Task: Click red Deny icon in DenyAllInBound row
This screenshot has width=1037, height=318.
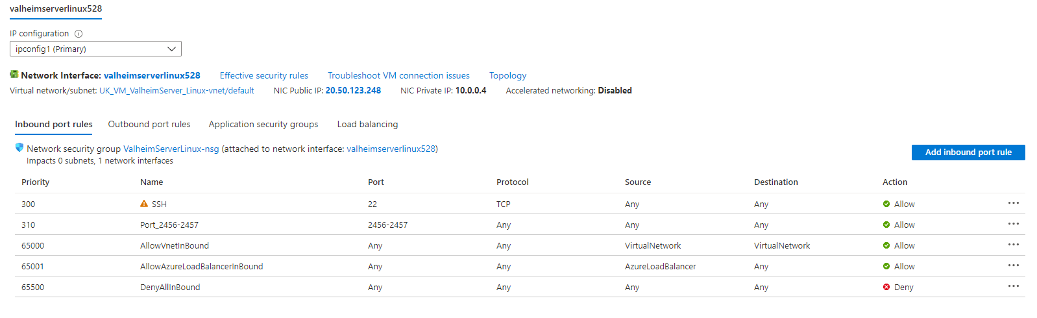Action: click(886, 287)
